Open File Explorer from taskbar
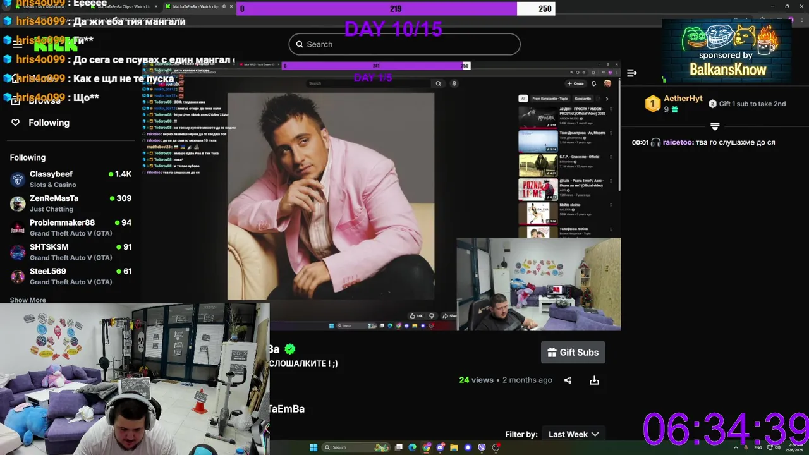The height and width of the screenshot is (455, 809). (454, 447)
